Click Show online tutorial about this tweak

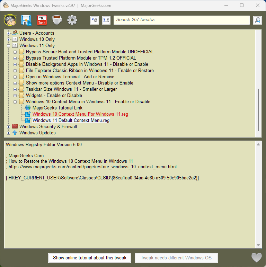tap(90, 258)
